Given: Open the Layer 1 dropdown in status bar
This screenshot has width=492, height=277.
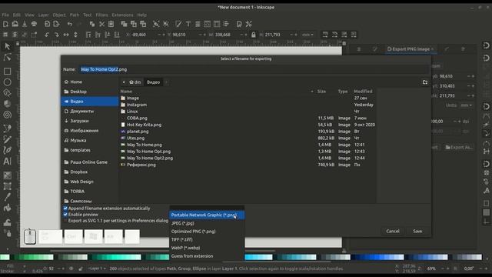Looking at the screenshot, I should (x=97, y=269).
